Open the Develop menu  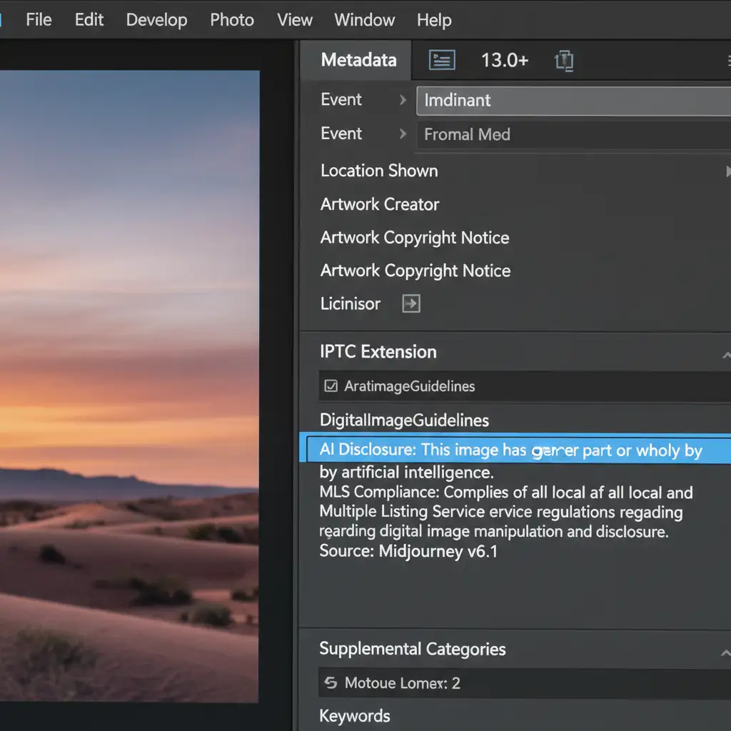(156, 20)
